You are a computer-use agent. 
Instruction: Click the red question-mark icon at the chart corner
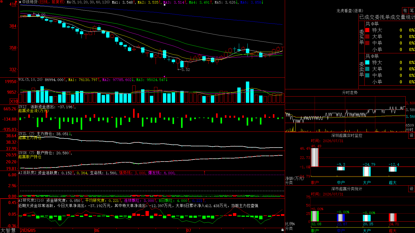pos(16,2)
